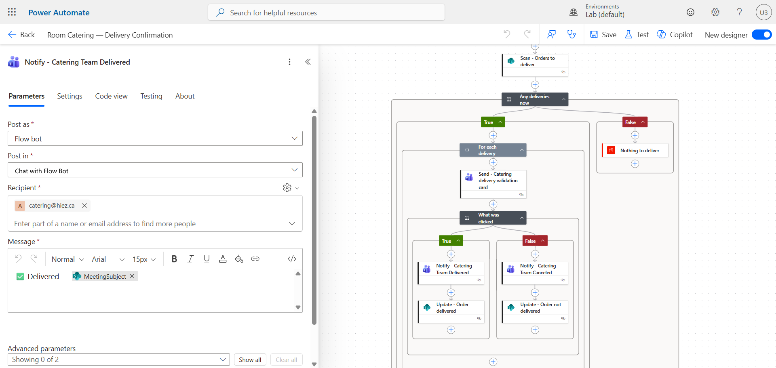Apply bold formatting to message
Viewport: 776px width, 368px height.
174,259
